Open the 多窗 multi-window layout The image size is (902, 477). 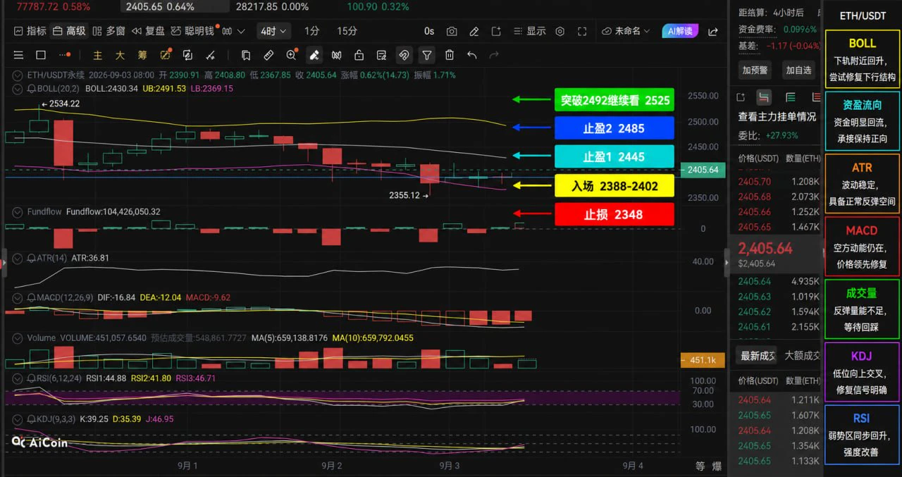pos(109,31)
